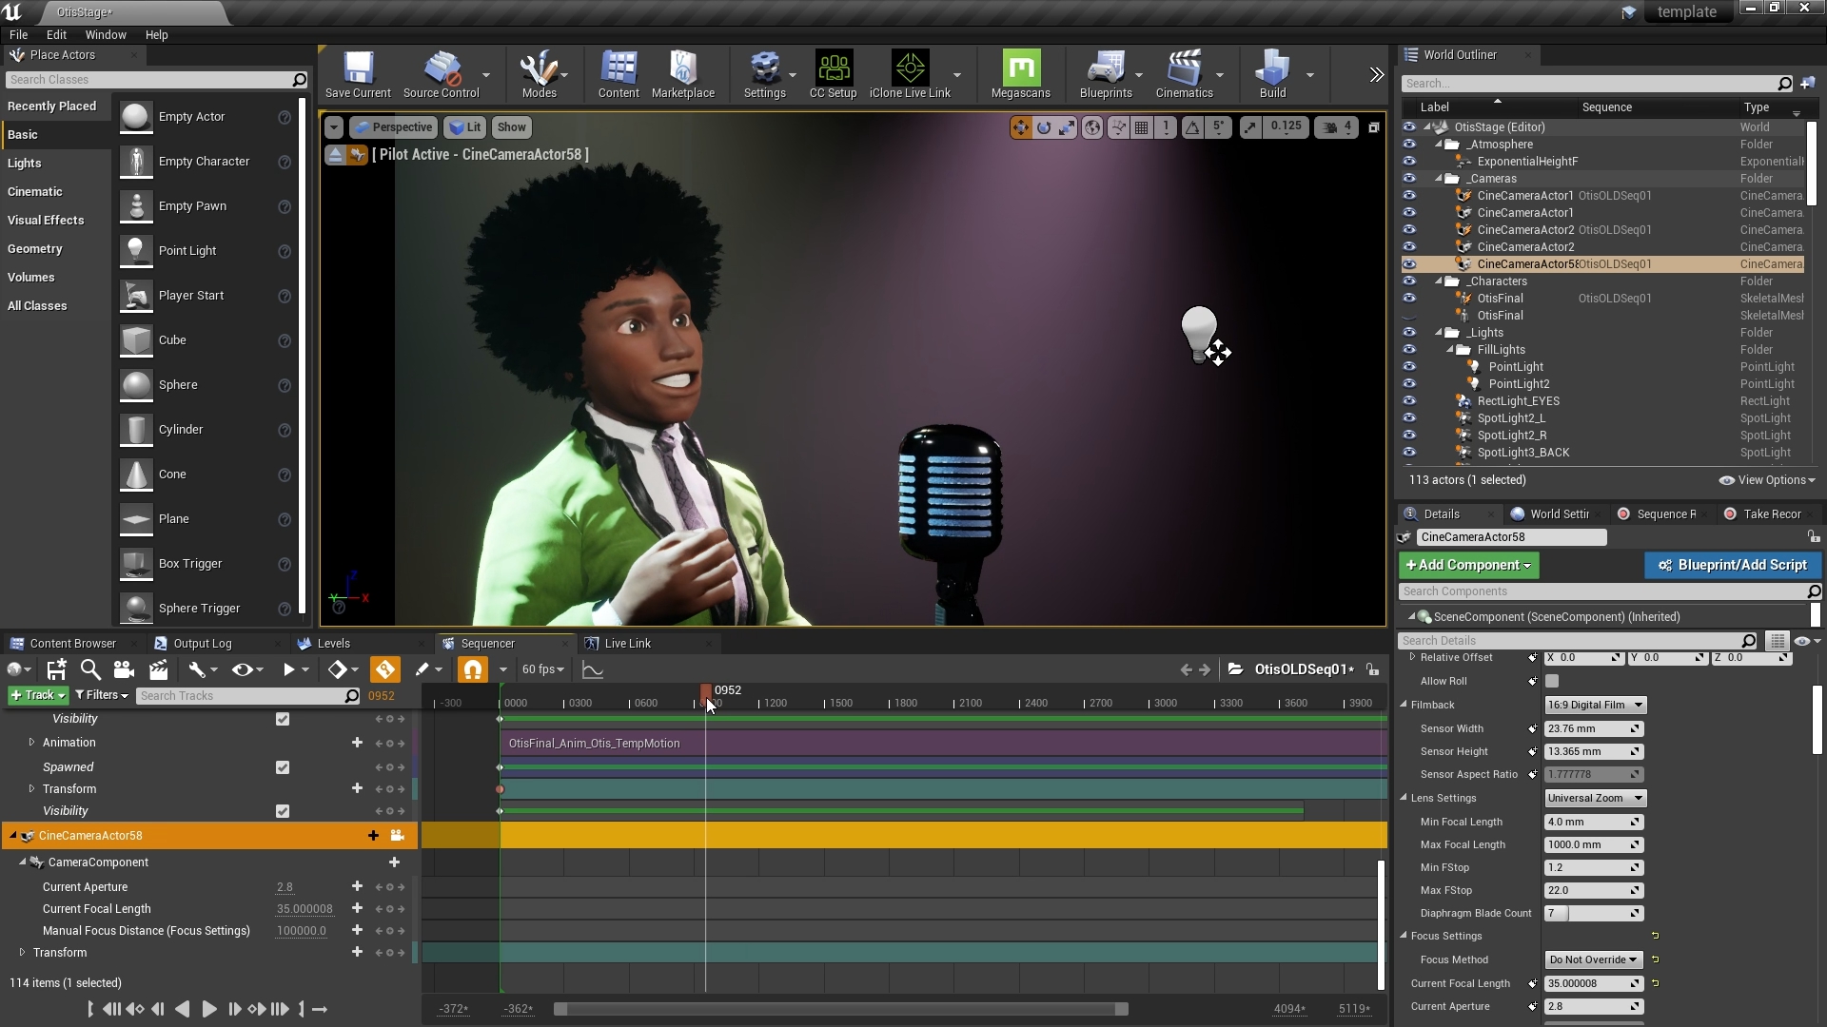1827x1027 pixels.
Task: Open the Modes toolbar icon
Action: tap(539, 74)
